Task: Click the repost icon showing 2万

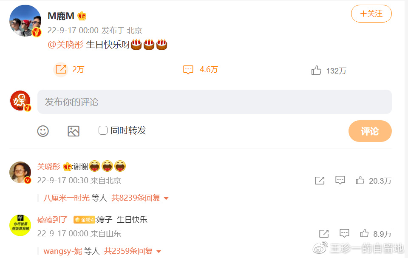Action: pos(61,70)
